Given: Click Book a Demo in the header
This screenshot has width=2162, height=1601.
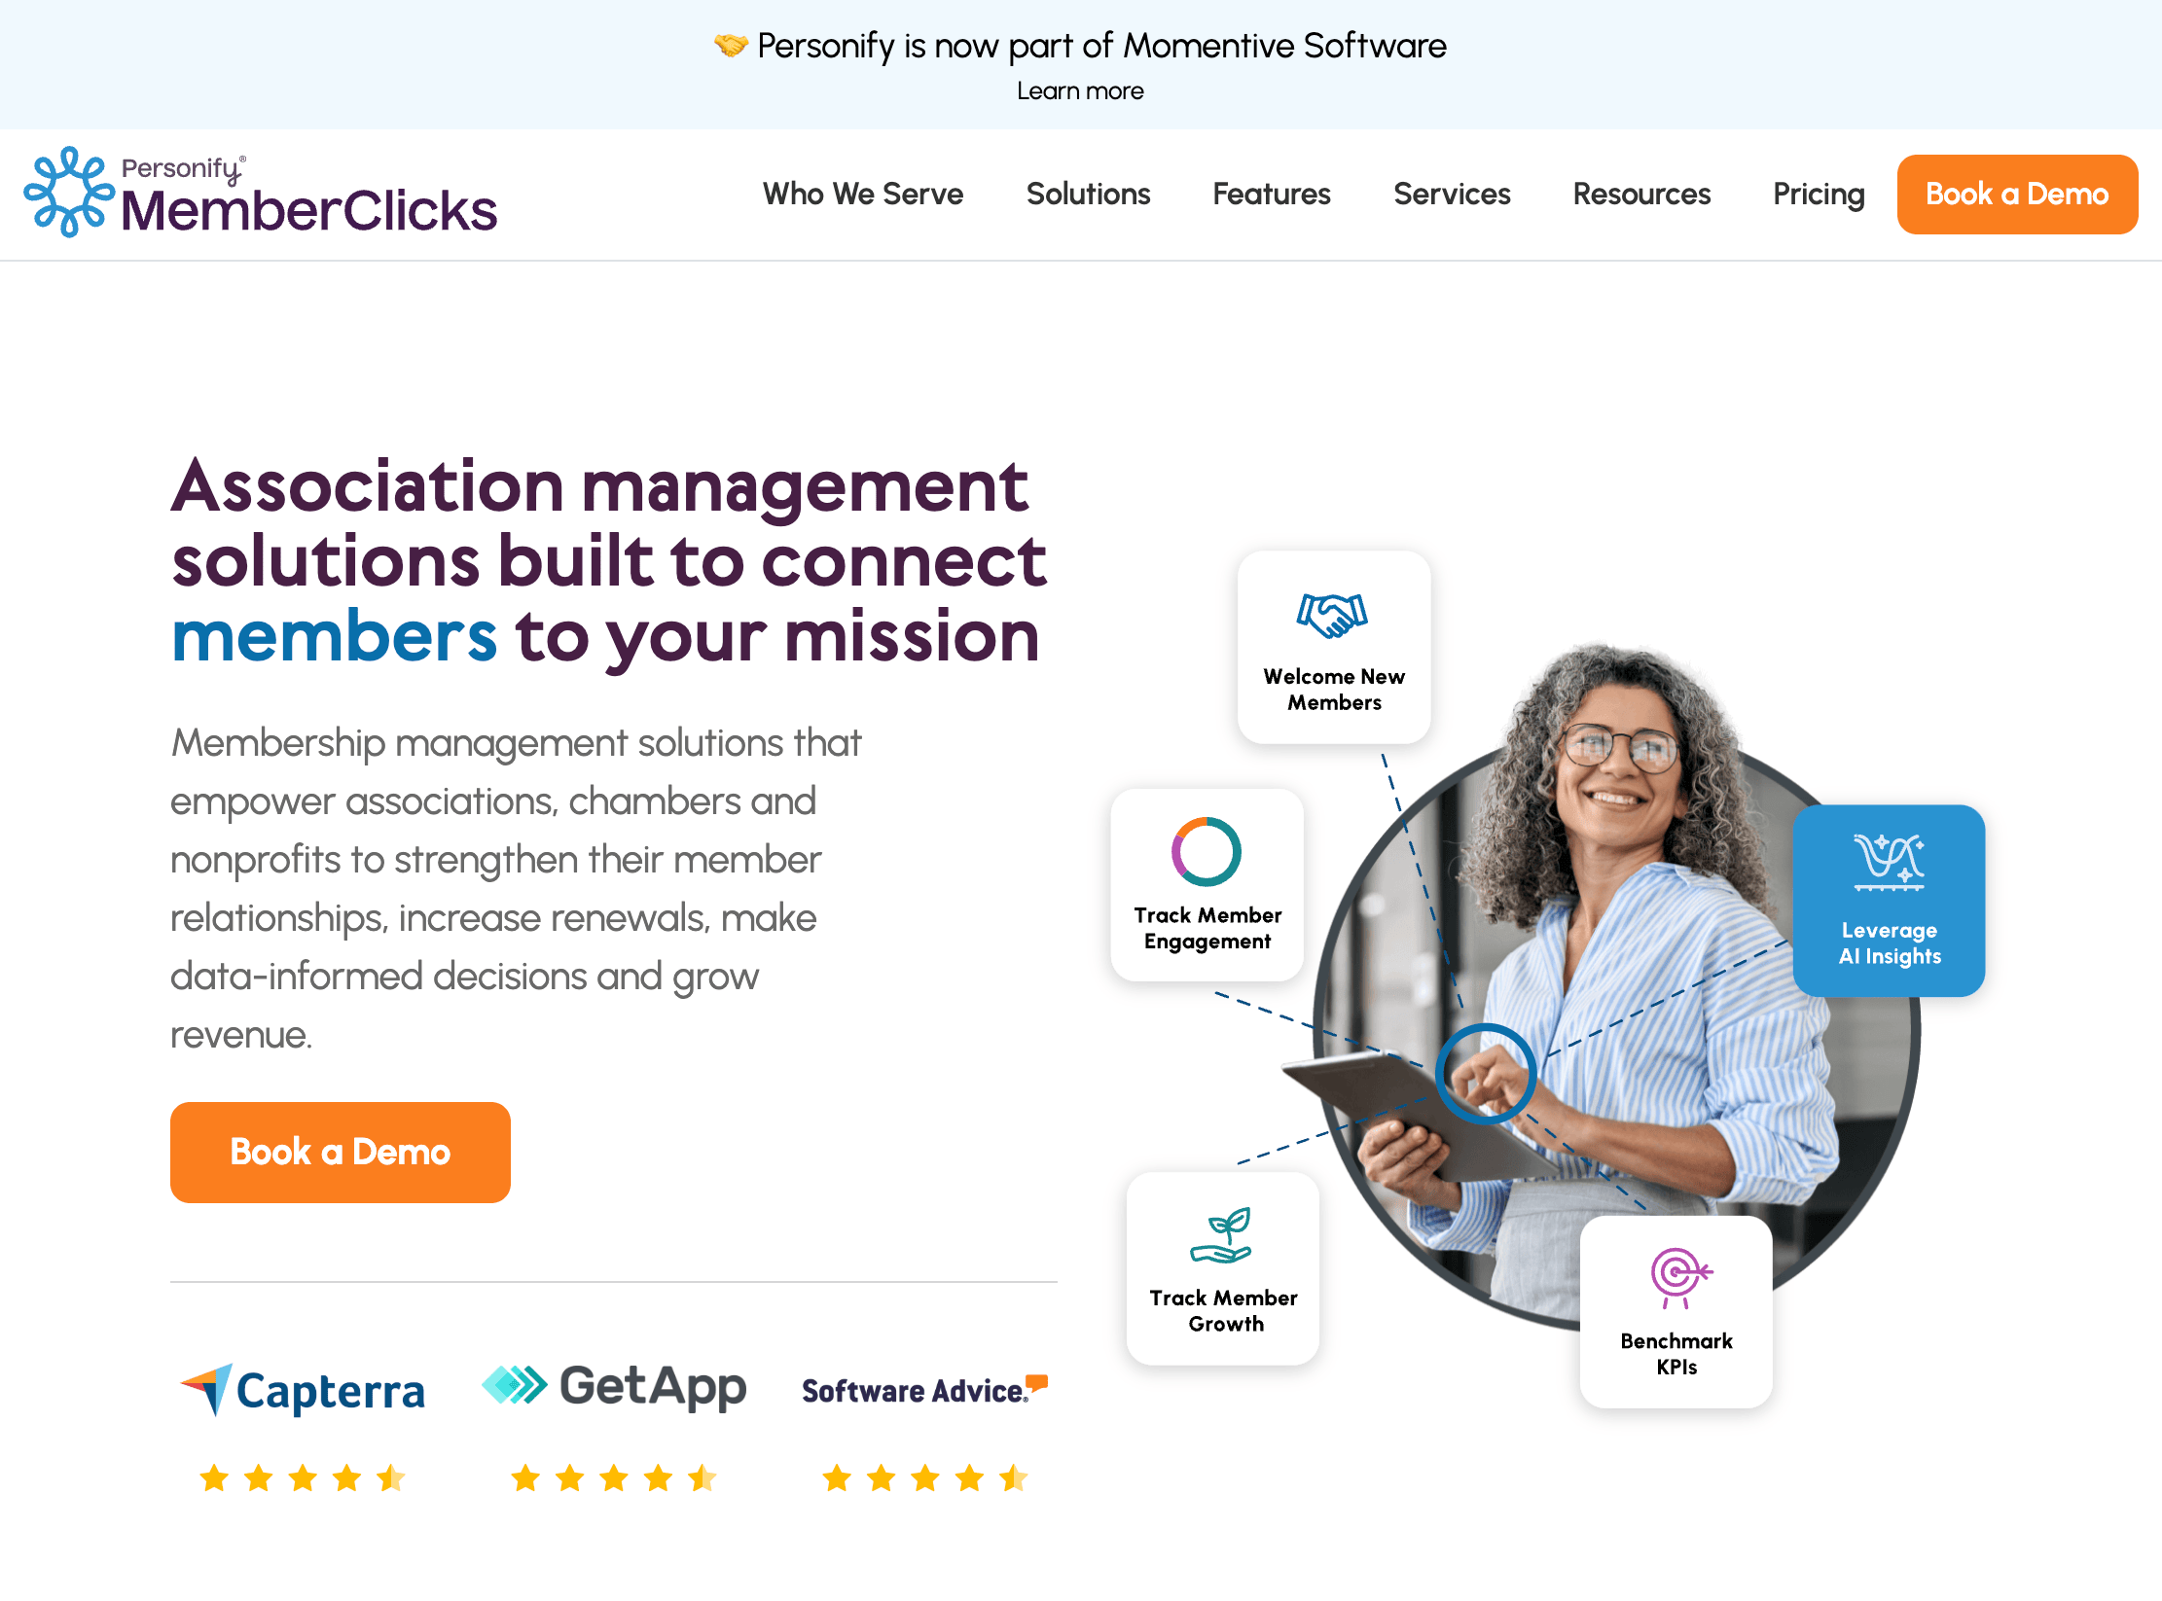Looking at the screenshot, I should tap(2017, 194).
